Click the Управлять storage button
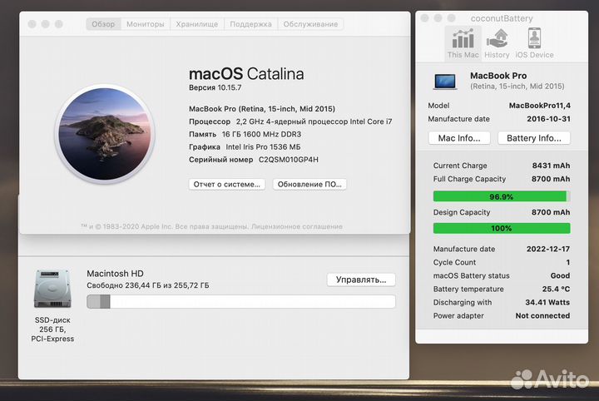 click(361, 280)
